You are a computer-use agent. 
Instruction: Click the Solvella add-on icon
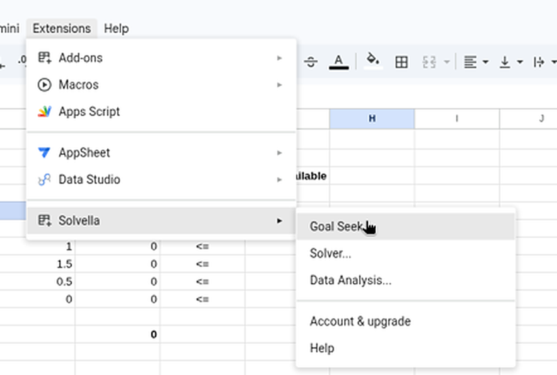44,220
